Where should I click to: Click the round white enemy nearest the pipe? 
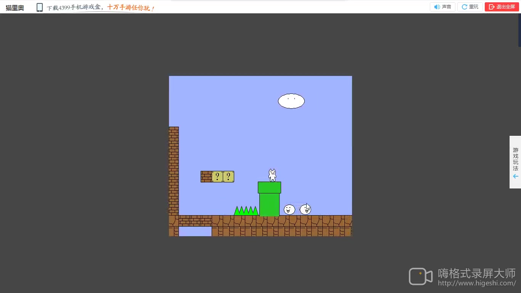coord(289,209)
